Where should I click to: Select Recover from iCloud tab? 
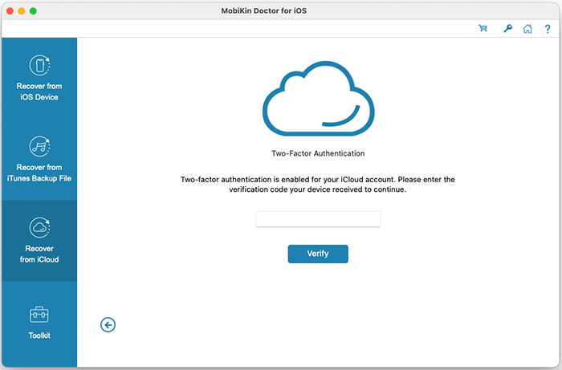tap(39, 240)
